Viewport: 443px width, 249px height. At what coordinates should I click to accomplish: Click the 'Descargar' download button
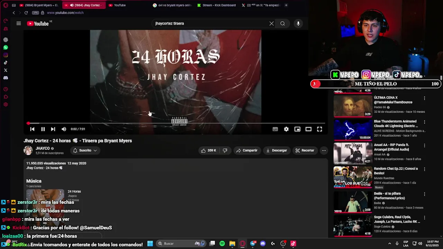click(277, 150)
